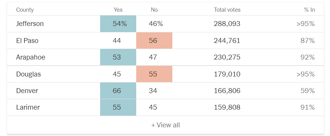Choose the Douglas county name
Image resolution: width=330 pixels, height=136 pixels.
tap(29, 74)
